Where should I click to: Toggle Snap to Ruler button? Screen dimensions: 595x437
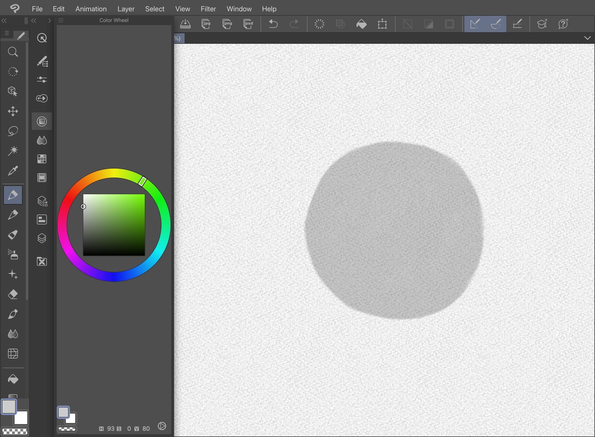coord(475,24)
